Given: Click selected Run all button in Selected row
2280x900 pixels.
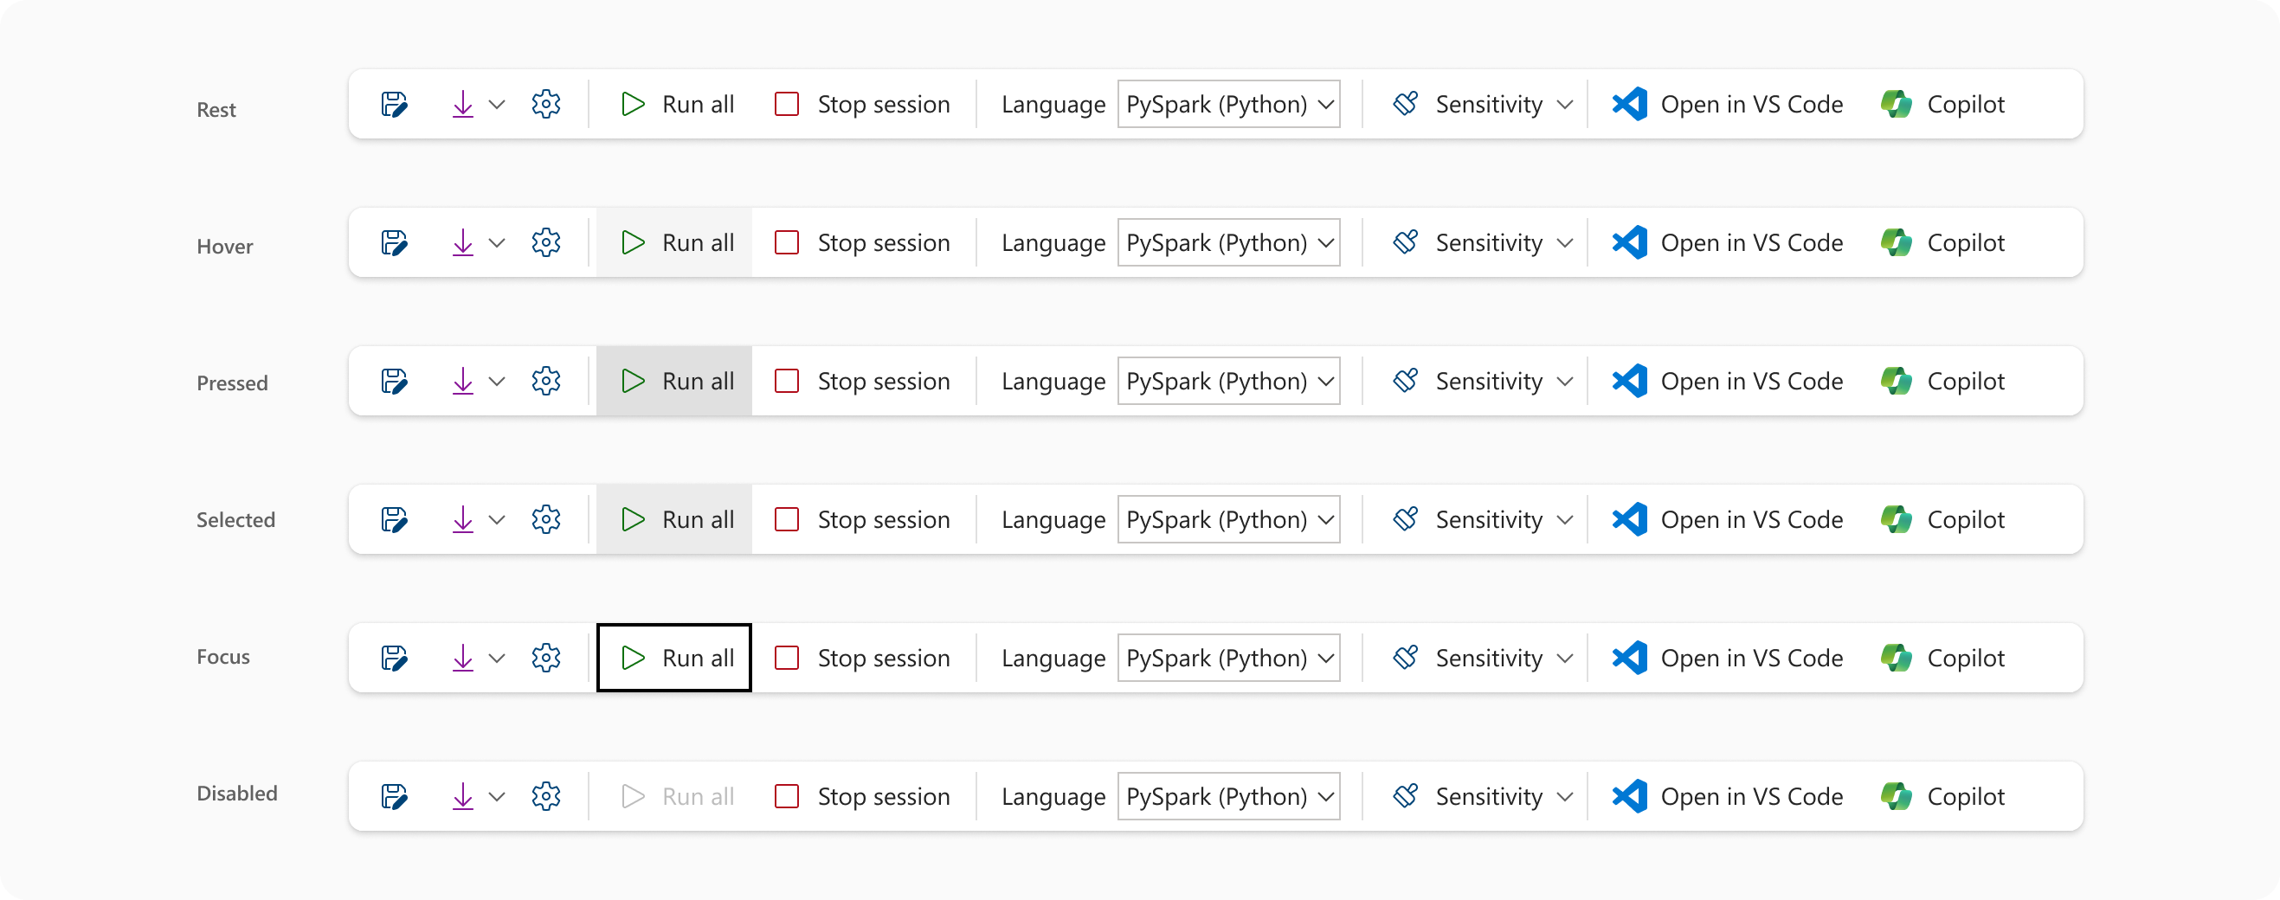Looking at the screenshot, I should [674, 519].
